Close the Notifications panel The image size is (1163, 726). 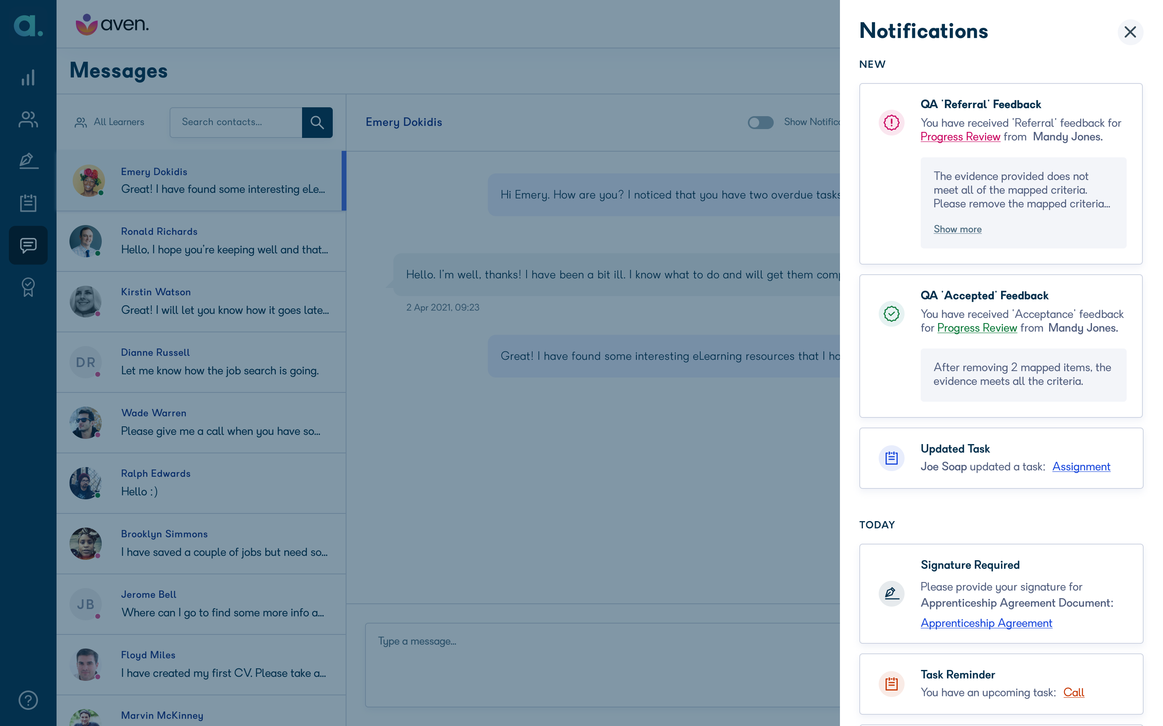coord(1130,32)
